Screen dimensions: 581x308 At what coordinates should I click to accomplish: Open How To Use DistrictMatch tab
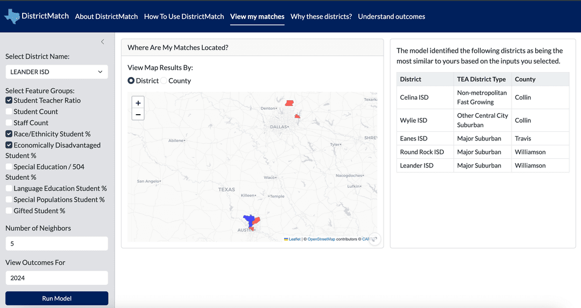184,16
